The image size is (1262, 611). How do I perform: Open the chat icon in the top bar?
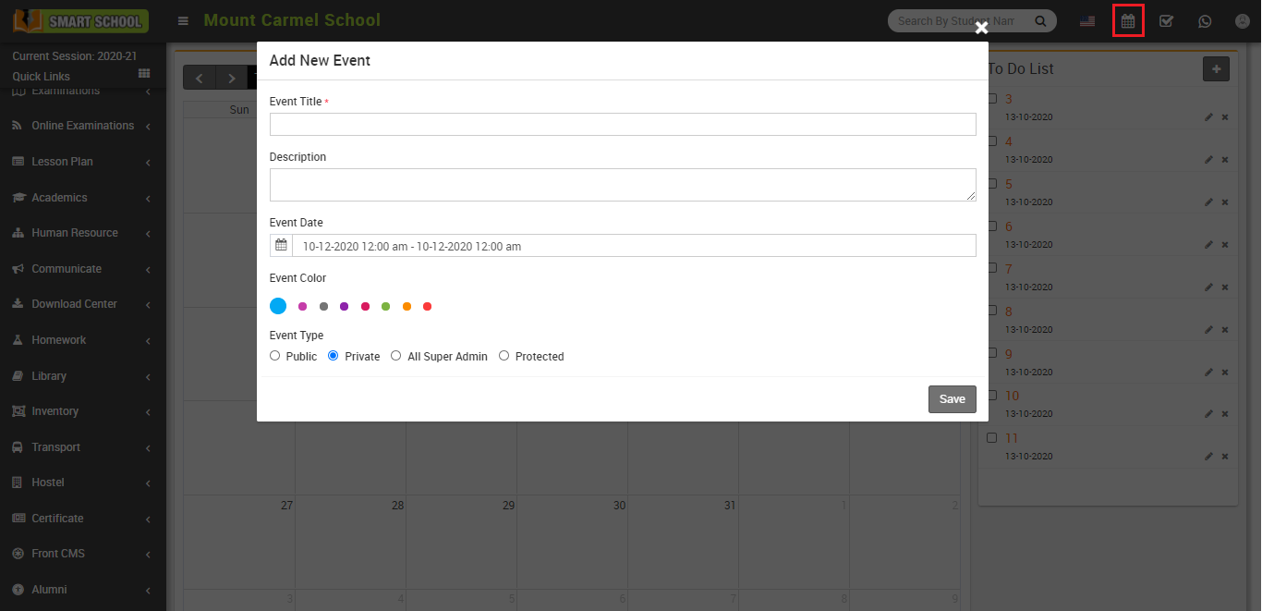[x=1205, y=20]
